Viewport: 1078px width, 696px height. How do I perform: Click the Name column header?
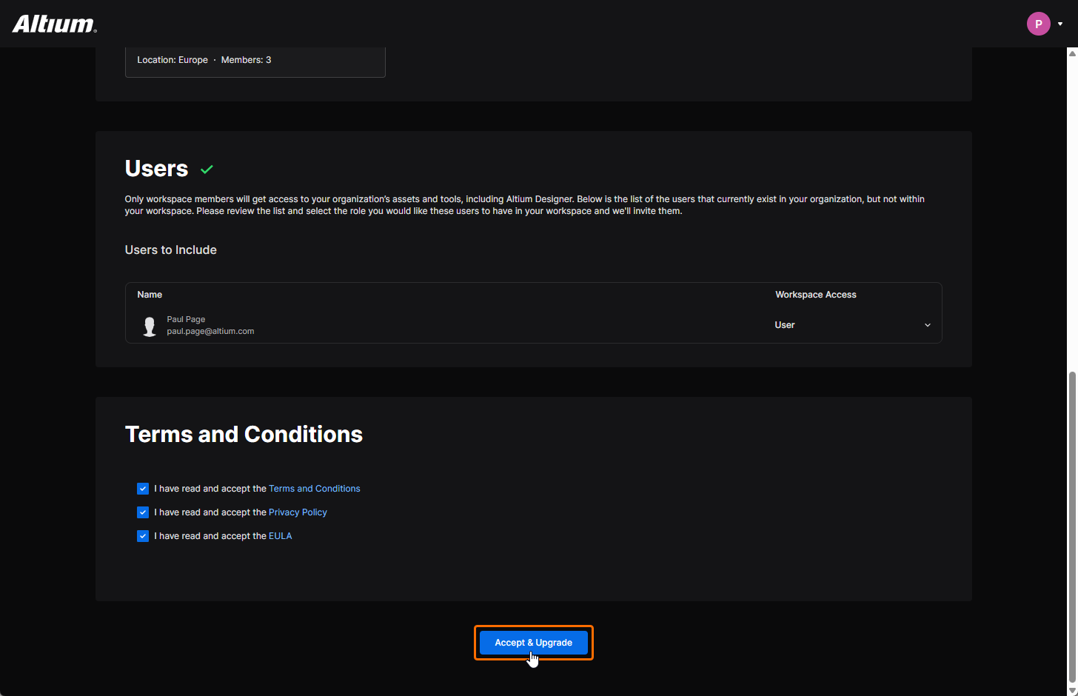click(x=150, y=295)
